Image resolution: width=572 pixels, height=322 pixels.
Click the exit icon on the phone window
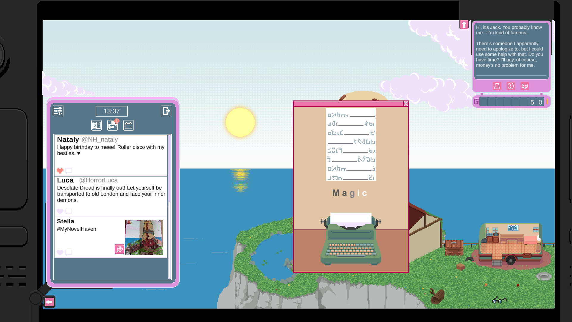pos(166,111)
